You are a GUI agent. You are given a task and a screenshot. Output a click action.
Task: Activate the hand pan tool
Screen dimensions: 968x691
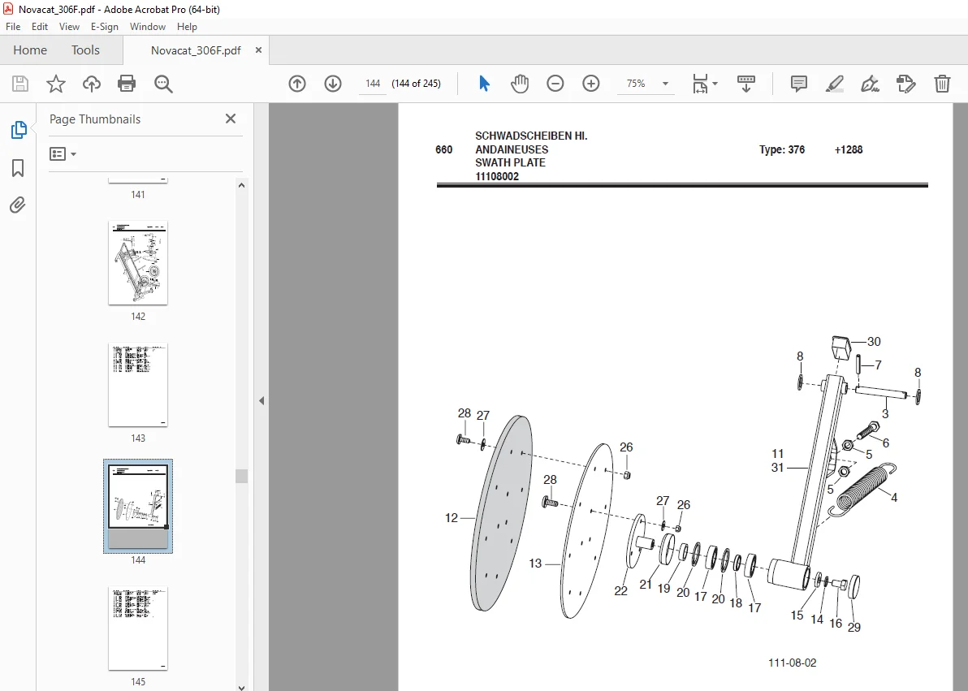(520, 84)
